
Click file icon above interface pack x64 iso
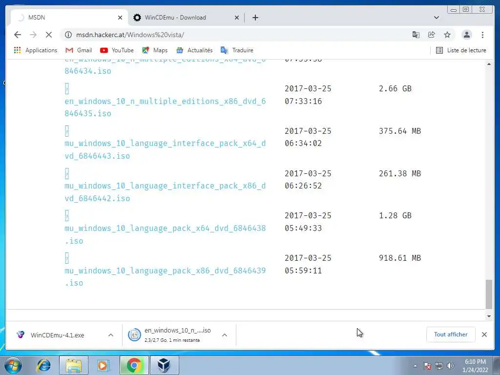pos(66,131)
